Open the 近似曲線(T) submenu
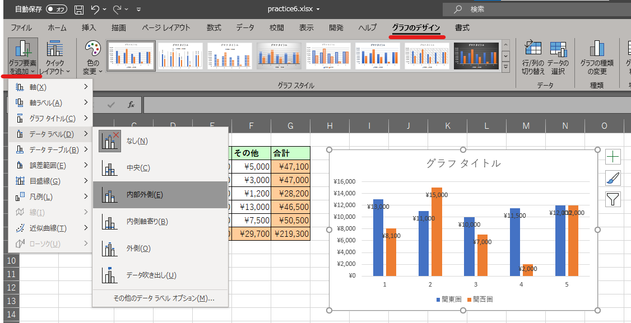The image size is (631, 323). [x=50, y=228]
